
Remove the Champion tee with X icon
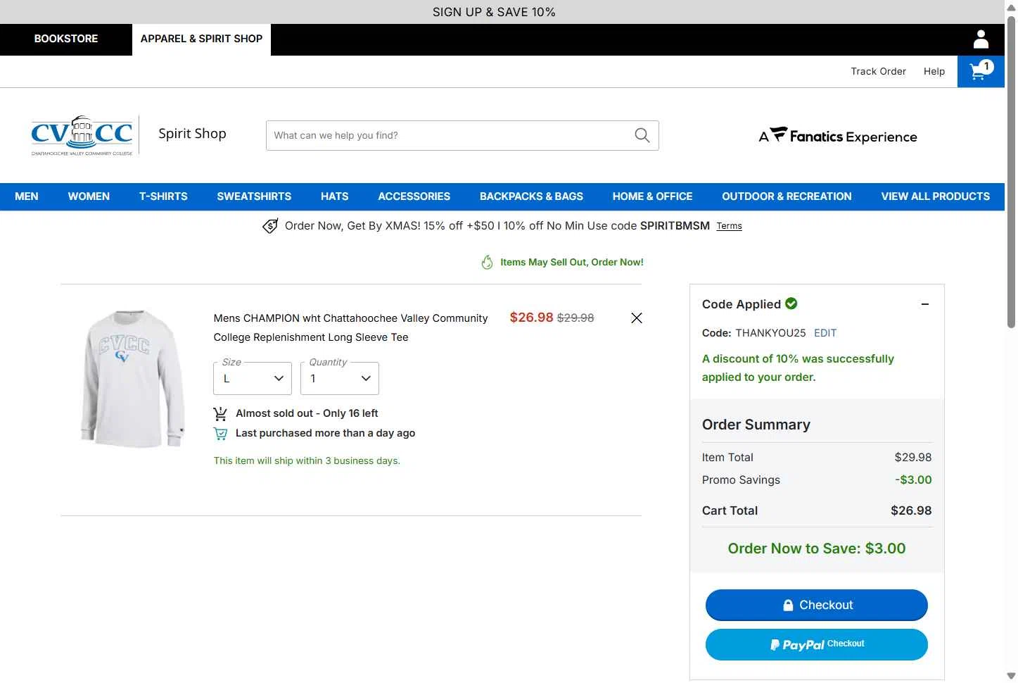click(x=637, y=318)
